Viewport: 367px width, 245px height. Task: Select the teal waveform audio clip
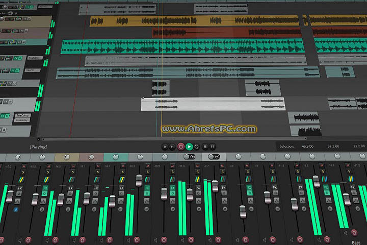coord(178,46)
